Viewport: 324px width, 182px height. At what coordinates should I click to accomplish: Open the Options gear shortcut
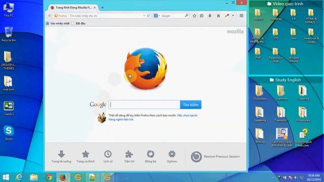[172, 157]
